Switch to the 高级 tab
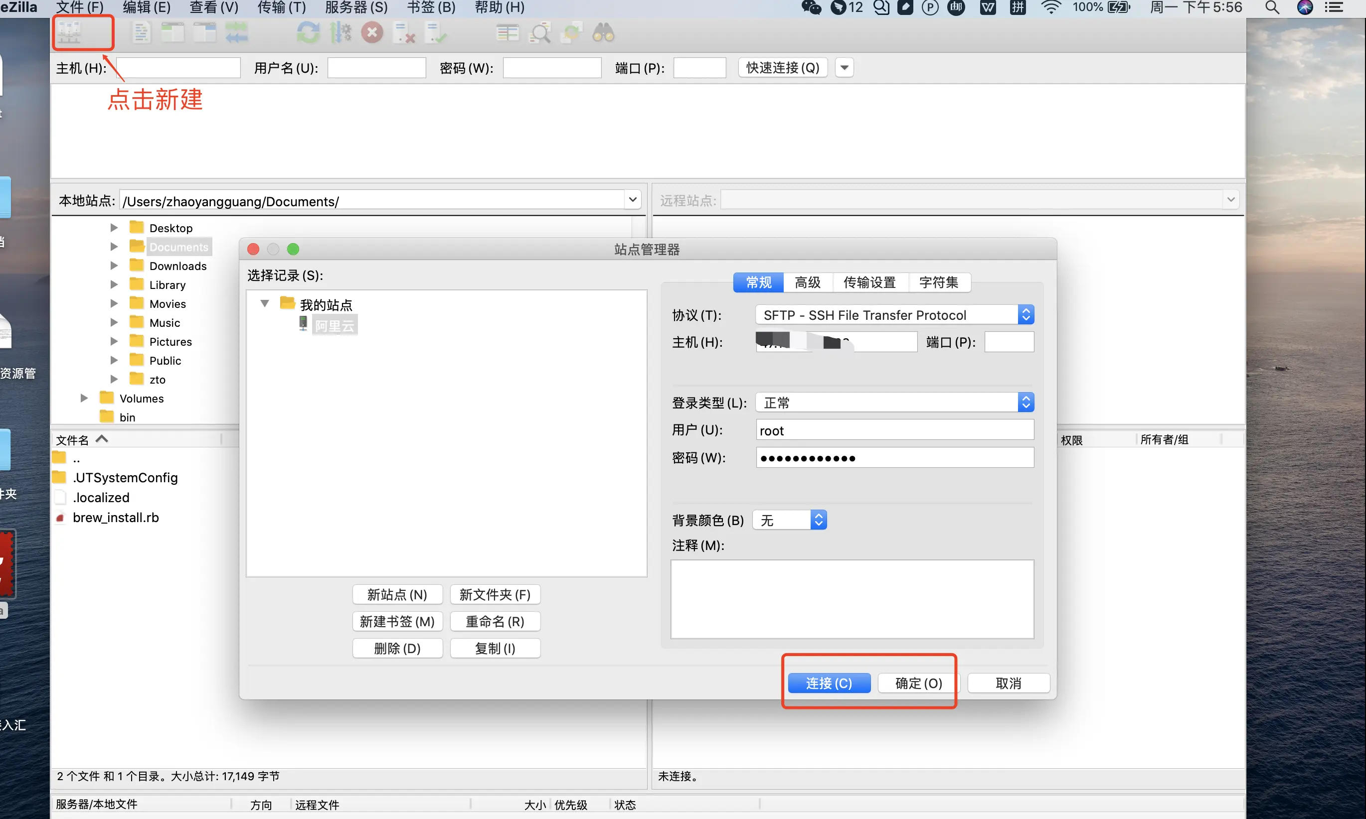The height and width of the screenshot is (819, 1366). (x=807, y=282)
